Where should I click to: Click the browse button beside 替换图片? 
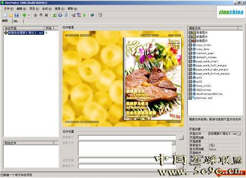click(x=181, y=137)
